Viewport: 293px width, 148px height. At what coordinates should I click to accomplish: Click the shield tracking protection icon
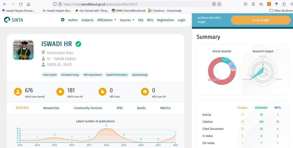point(55,4)
